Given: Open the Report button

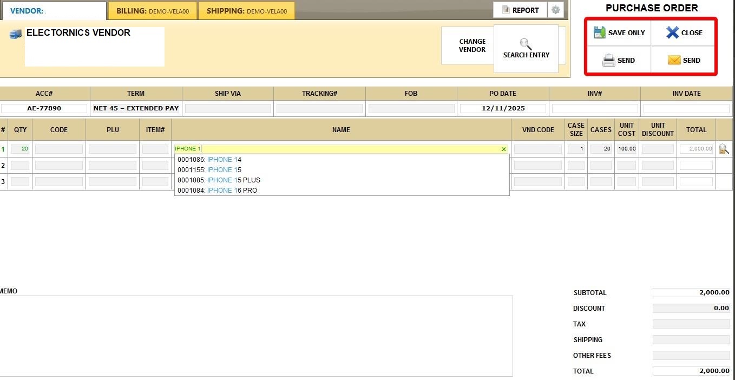Looking at the screenshot, I should click(520, 10).
